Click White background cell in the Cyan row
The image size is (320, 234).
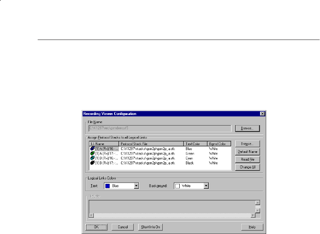pos(213,158)
